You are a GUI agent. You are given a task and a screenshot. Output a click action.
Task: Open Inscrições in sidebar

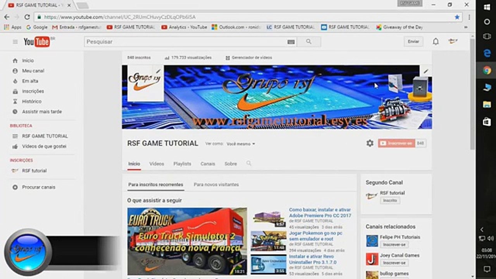point(33,91)
